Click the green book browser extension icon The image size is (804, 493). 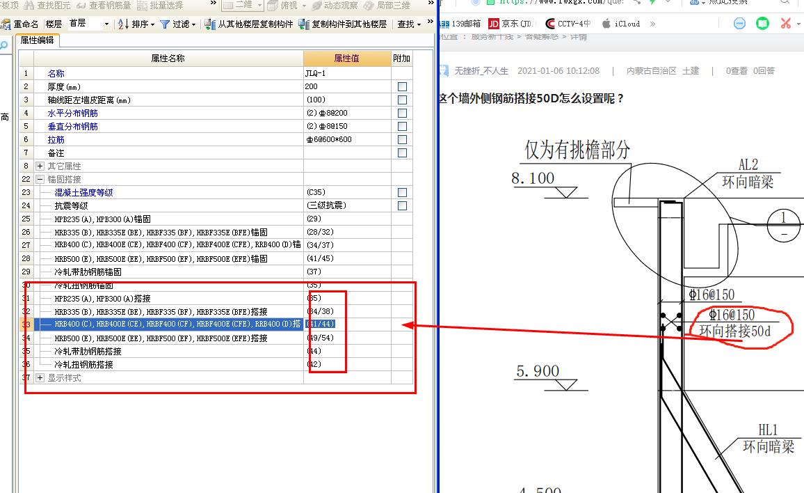762,24
